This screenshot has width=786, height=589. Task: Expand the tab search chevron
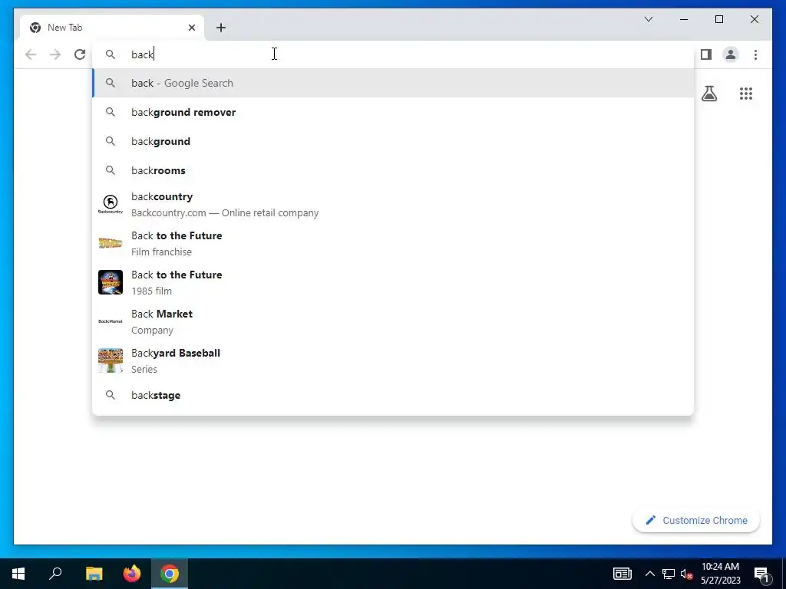point(648,19)
